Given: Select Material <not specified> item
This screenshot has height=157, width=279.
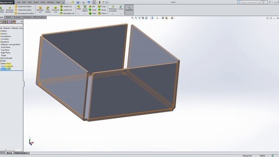Looking at the screenshot, I should 11,44.
